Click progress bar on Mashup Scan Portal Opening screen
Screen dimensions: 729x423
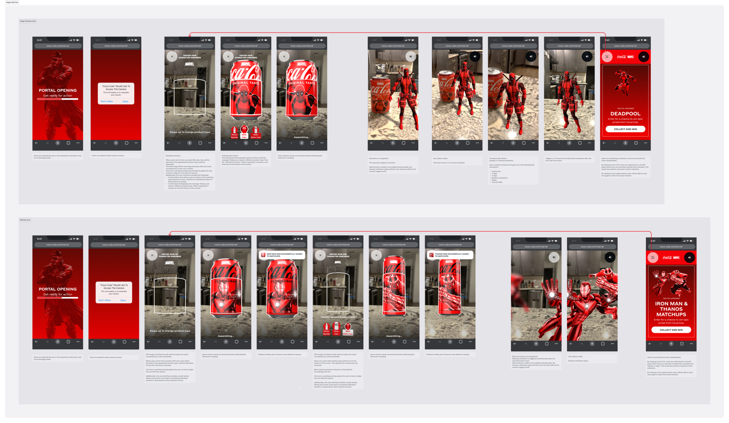[x=58, y=298]
